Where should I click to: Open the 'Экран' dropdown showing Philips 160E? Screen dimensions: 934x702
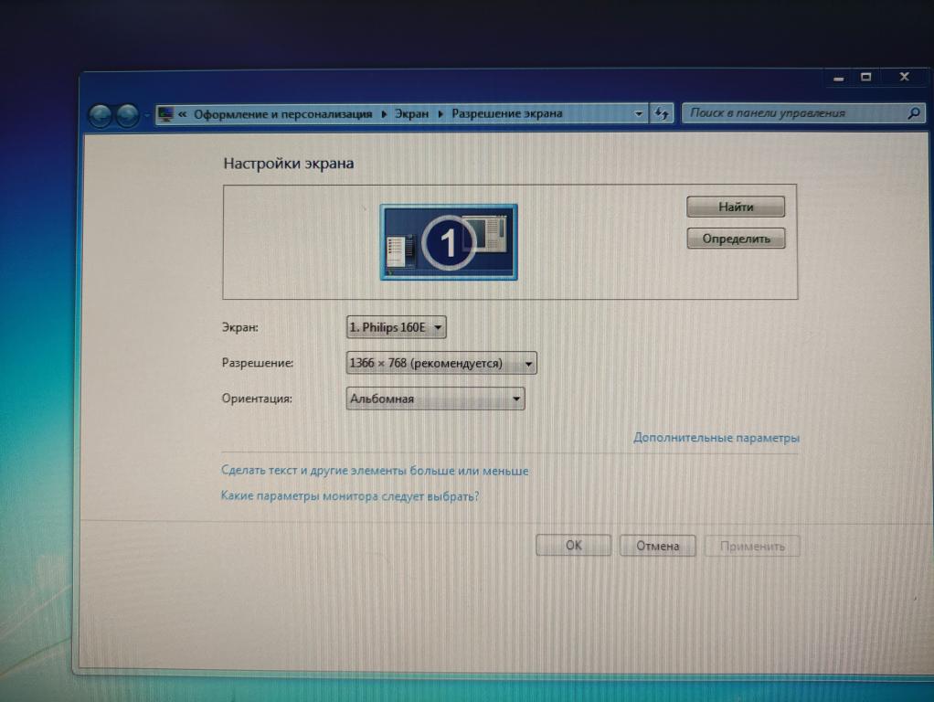pos(396,327)
